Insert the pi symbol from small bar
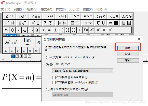Image resolution: width=148 pixels, height=106 pixels. tap(6, 30)
